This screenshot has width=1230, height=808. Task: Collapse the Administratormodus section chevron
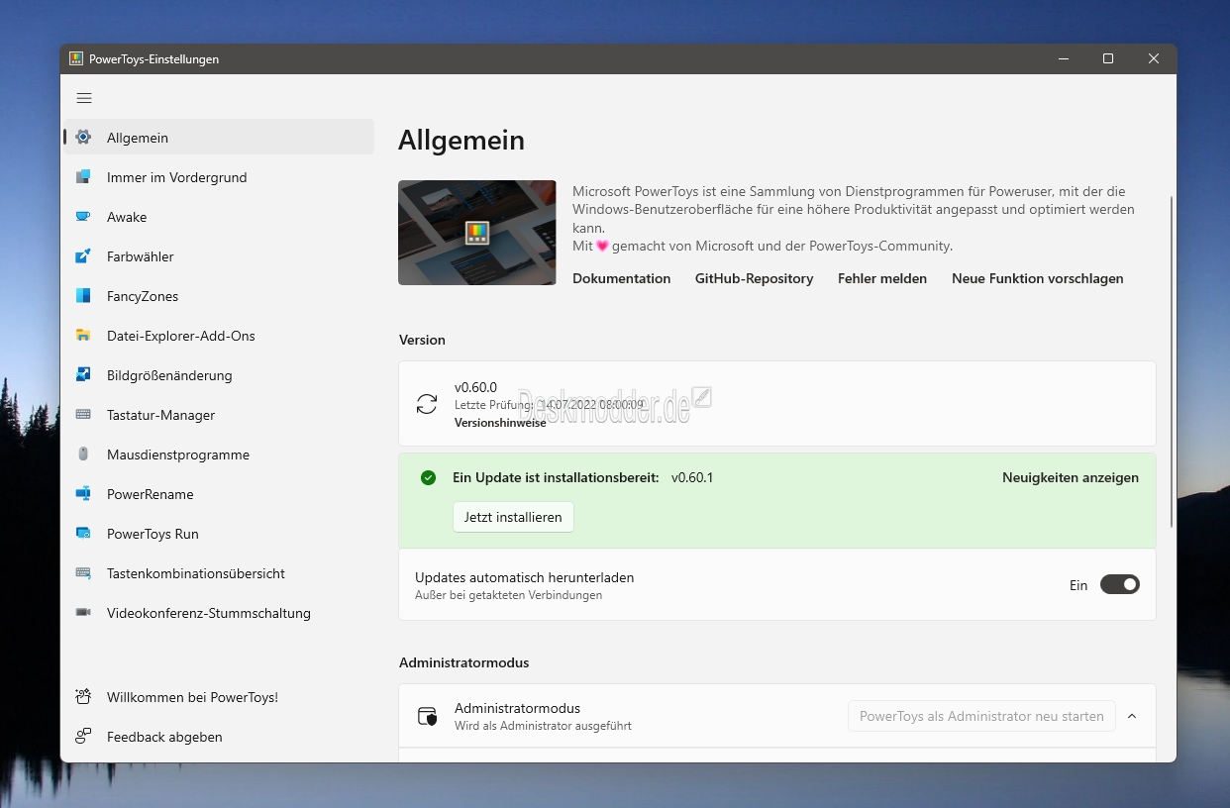[x=1132, y=716]
